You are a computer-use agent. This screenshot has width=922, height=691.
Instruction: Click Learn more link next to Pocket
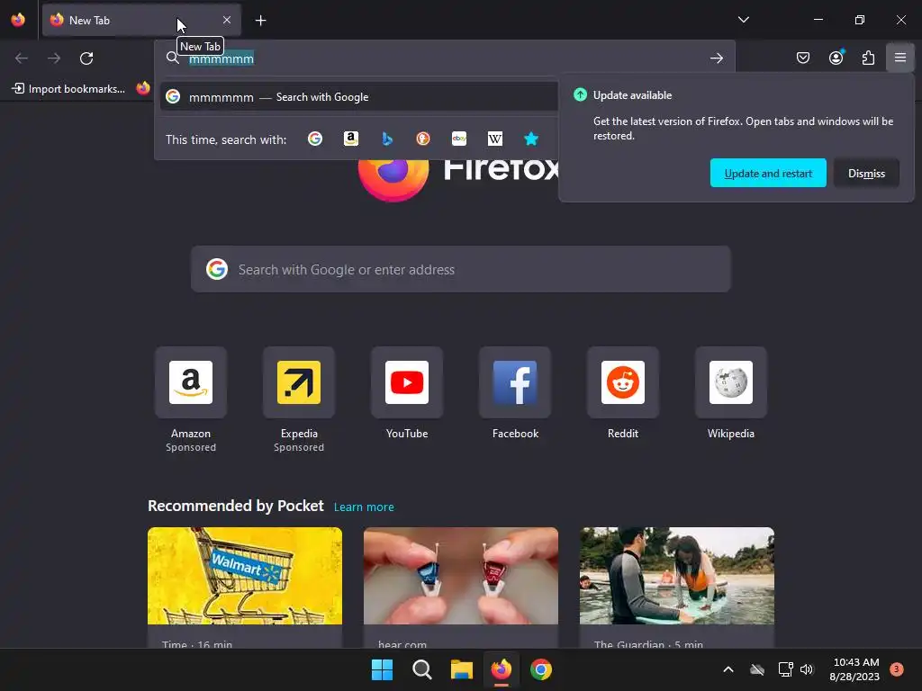pos(364,507)
